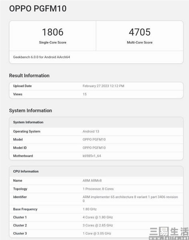Image resolution: width=189 pixels, height=240 pixels.
Task: Click the Multi-Core Score label
Action: pyautogui.click(x=140, y=42)
